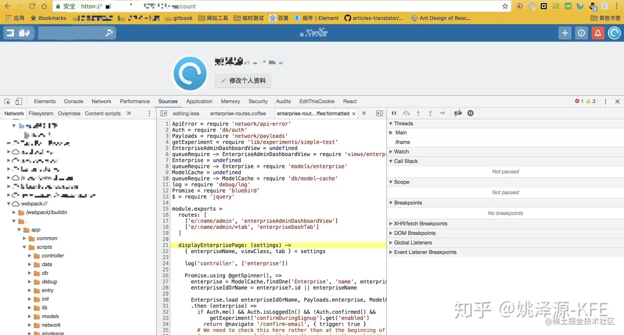624x335 pixels.
Task: Click the white plus button in blue header
Action: coord(565,33)
